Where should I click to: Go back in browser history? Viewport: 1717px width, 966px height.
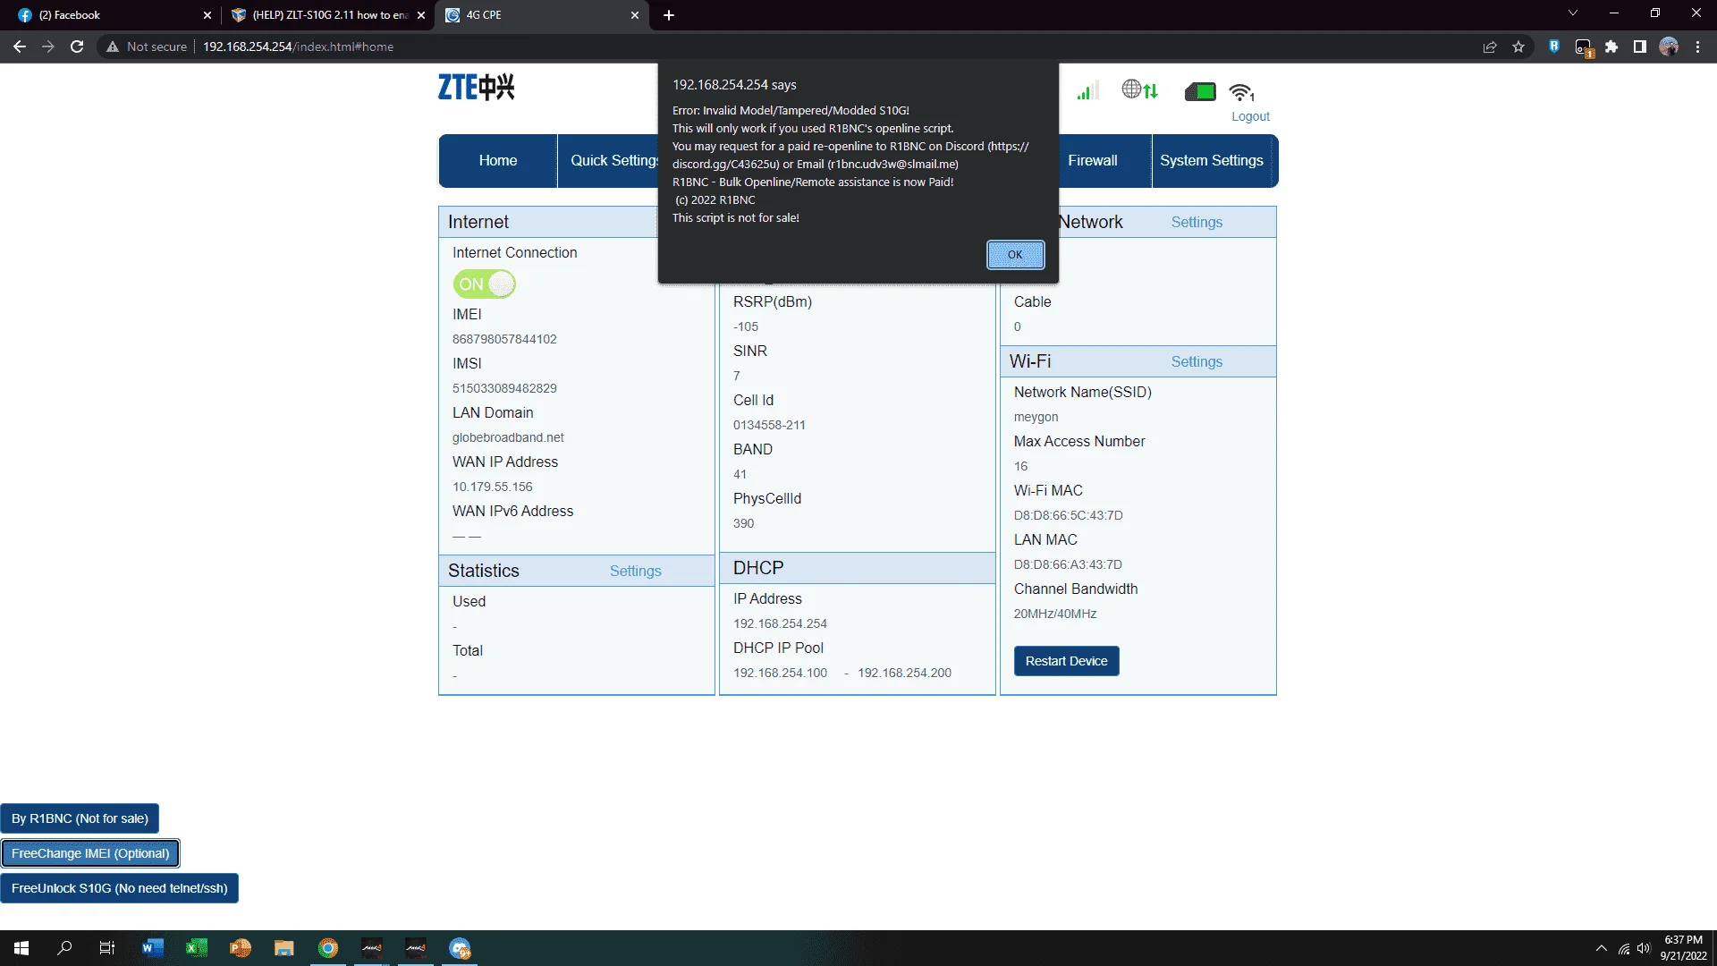pos(20,47)
